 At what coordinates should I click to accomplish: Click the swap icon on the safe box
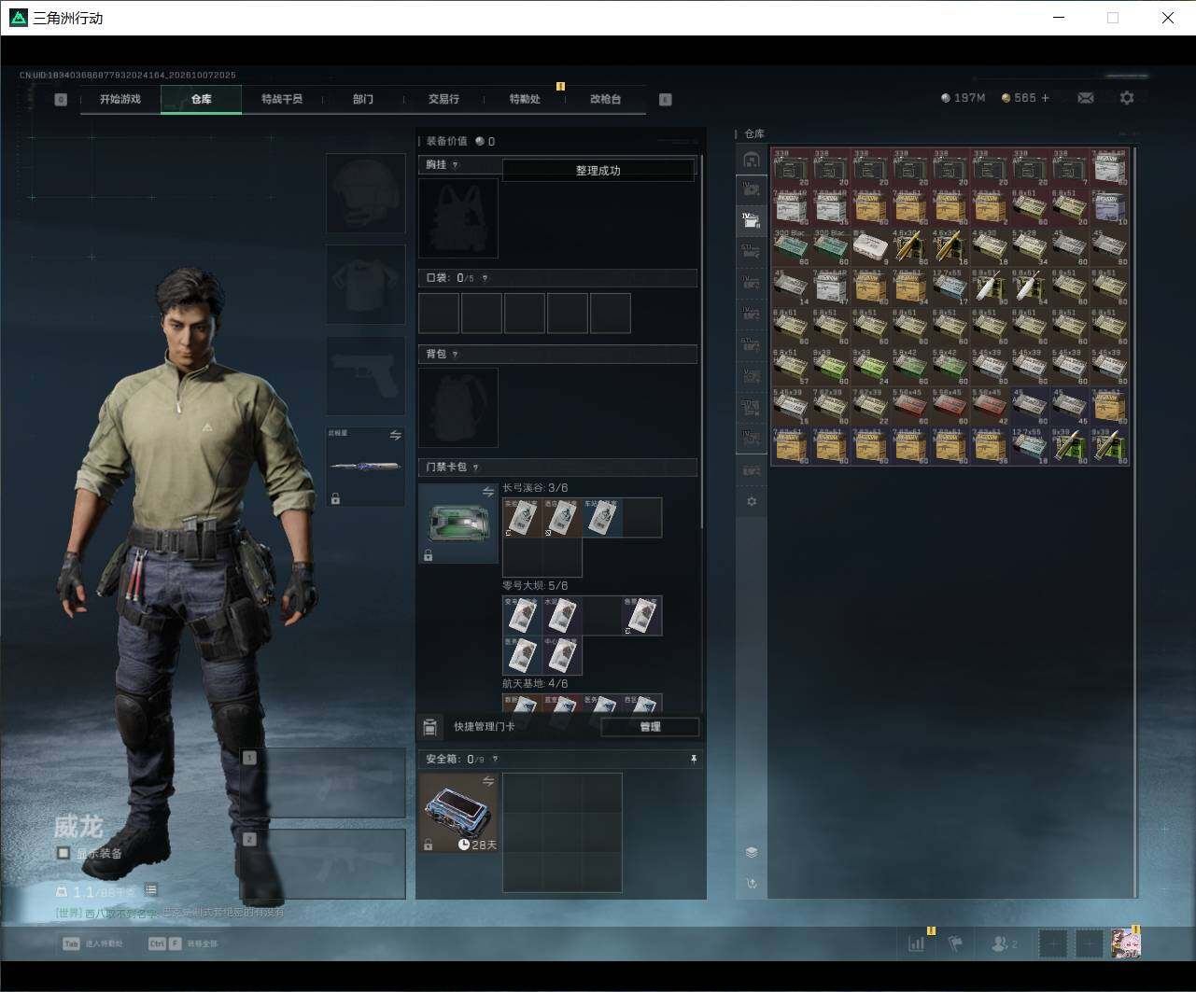tap(488, 781)
